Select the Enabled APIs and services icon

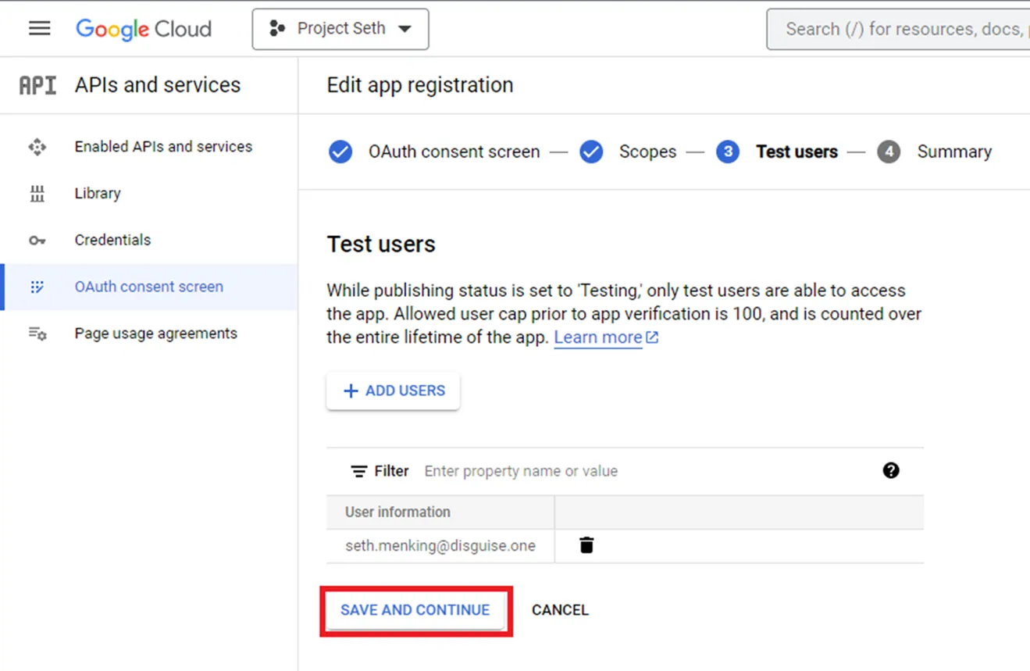click(x=37, y=146)
